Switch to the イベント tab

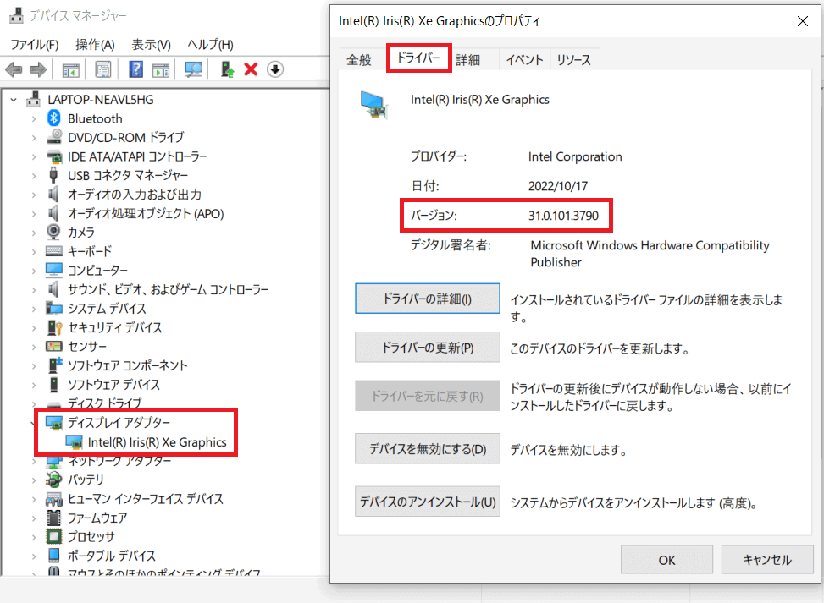click(x=524, y=60)
